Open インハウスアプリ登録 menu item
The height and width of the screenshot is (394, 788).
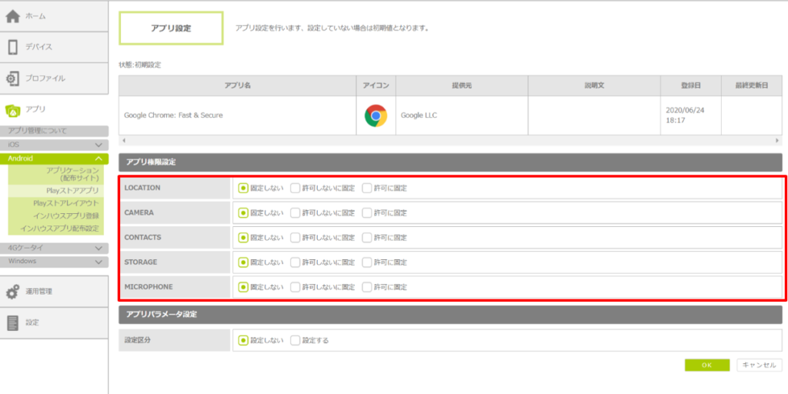coord(66,215)
